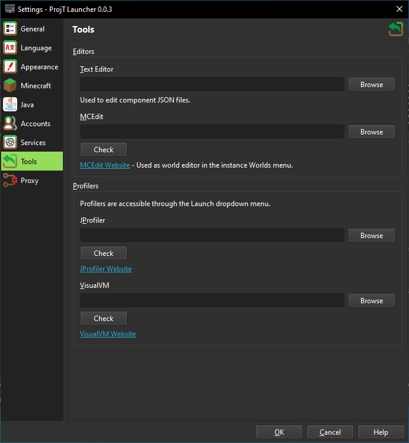
Task: Click the 'Profilers' group label
Action: click(x=86, y=186)
